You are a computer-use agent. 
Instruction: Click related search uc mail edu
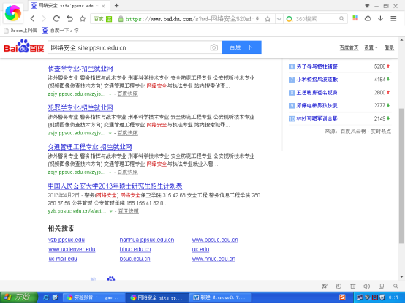tap(63, 259)
